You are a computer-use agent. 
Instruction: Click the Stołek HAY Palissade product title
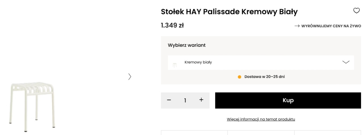click(x=229, y=12)
